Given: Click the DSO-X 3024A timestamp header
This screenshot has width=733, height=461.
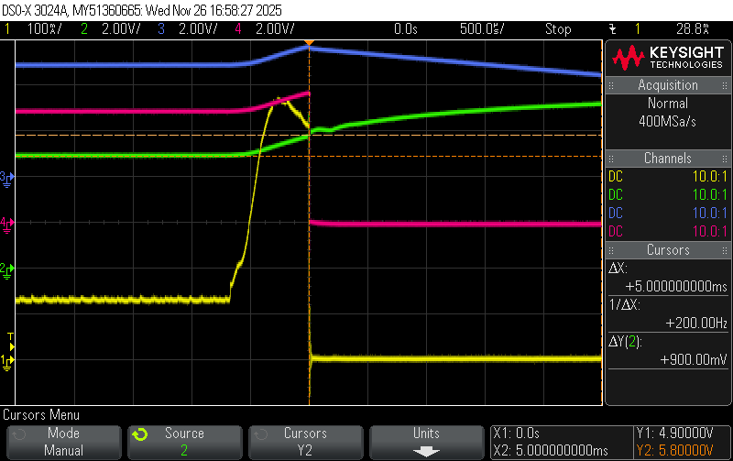Looking at the screenshot, I should (x=142, y=10).
